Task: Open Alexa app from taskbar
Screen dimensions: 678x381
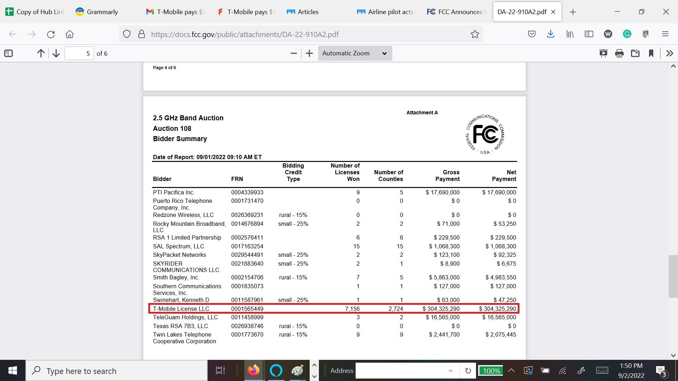Action: [276, 370]
